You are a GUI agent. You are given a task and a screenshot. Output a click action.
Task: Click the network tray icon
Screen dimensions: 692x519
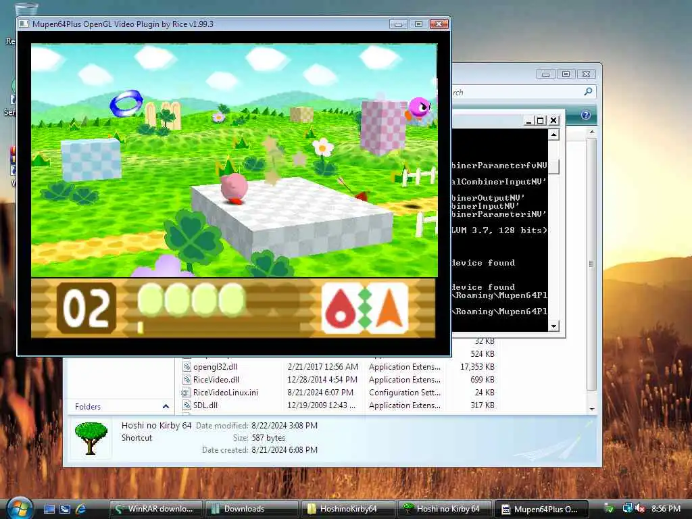point(626,509)
